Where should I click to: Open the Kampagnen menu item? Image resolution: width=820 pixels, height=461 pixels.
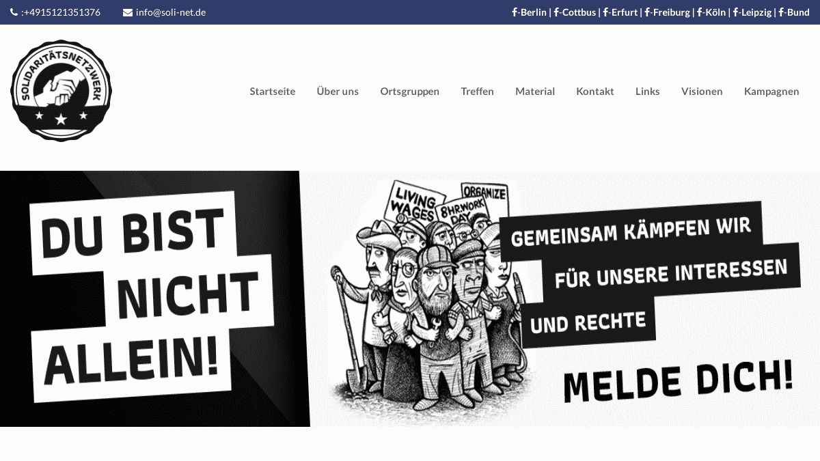771,91
